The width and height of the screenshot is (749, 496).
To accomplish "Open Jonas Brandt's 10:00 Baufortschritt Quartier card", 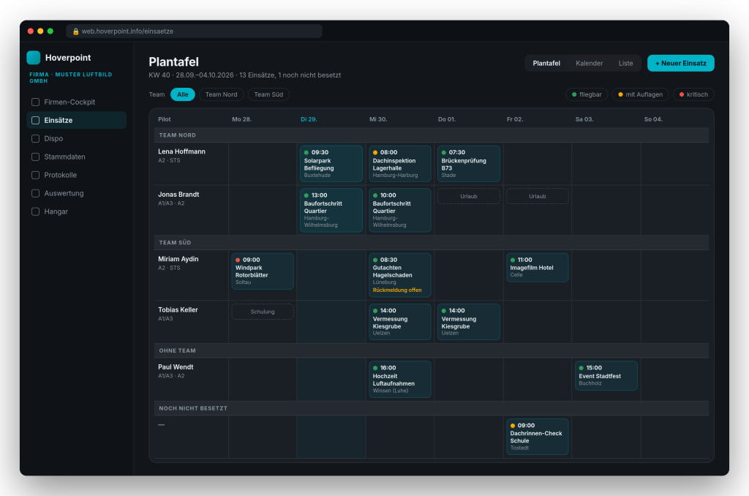I will tap(400, 210).
